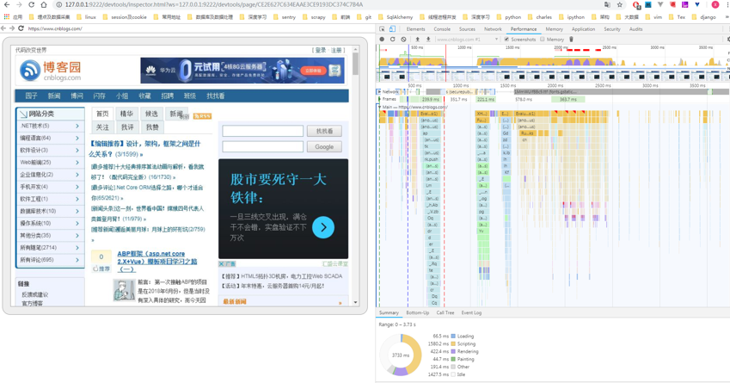
Task: Open the Chrome home page icon
Action: click(44, 4)
